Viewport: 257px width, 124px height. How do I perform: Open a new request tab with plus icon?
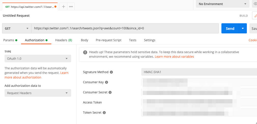click(x=64, y=7)
